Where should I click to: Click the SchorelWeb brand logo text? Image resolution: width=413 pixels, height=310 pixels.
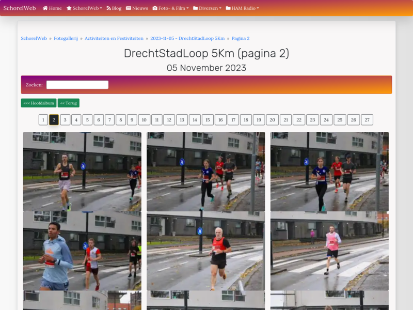point(20,8)
